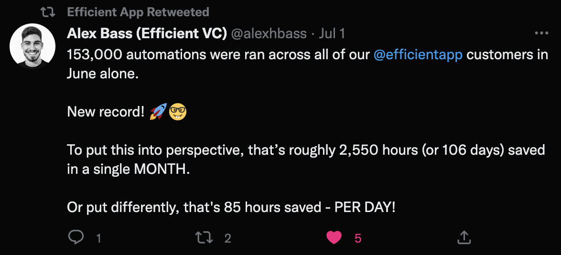Open the three-dot more options menu

541,33
